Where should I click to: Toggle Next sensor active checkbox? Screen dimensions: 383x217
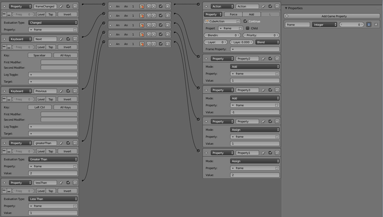tap(68, 39)
